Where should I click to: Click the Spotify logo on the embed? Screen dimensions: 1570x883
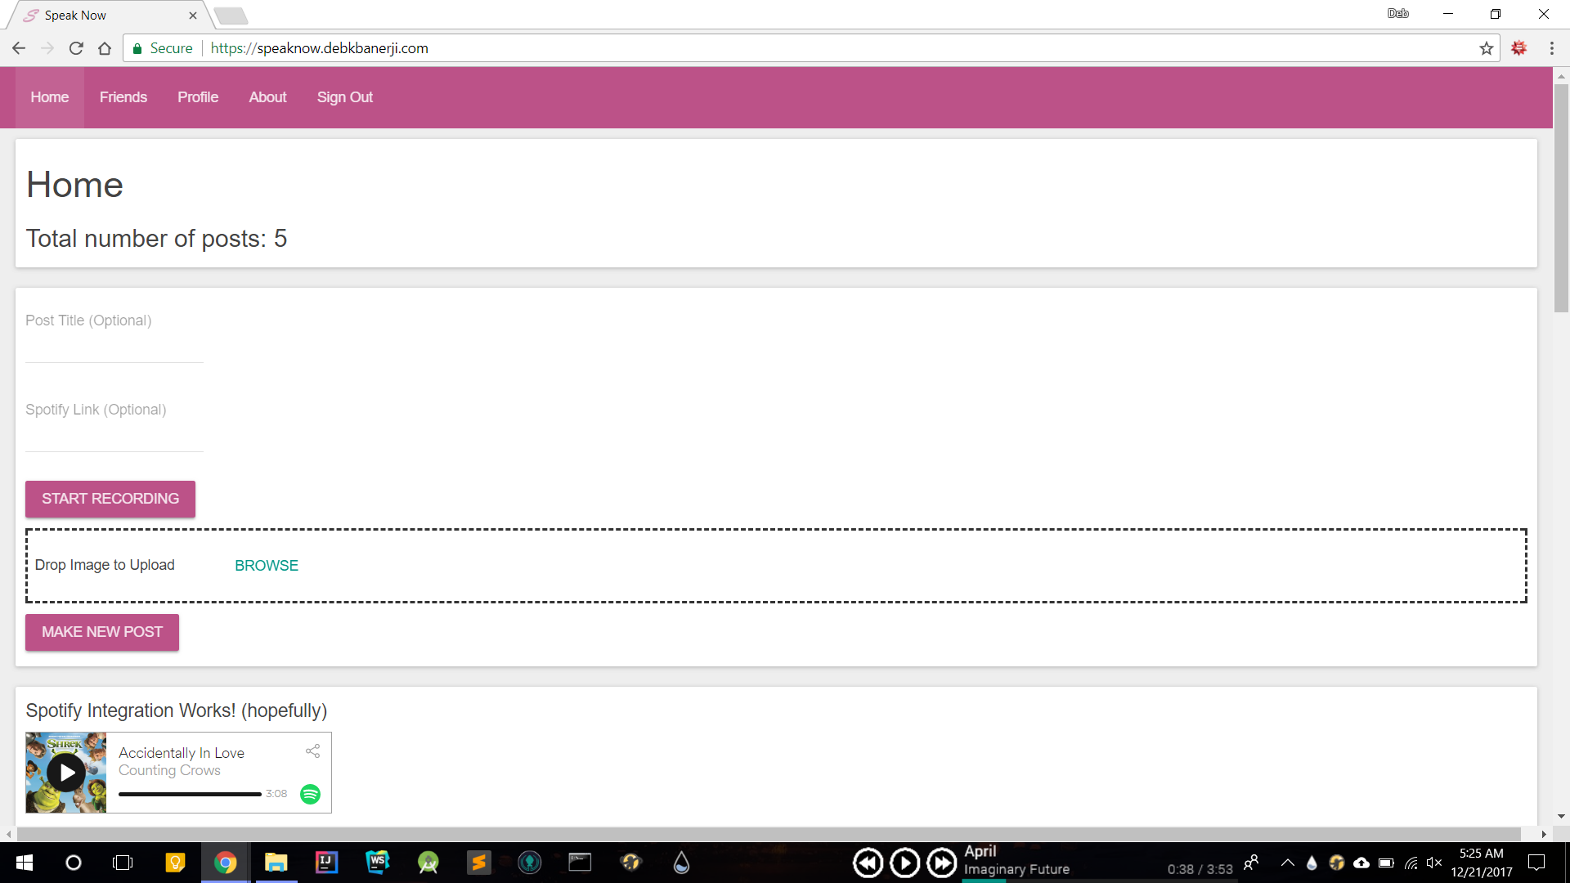[310, 794]
